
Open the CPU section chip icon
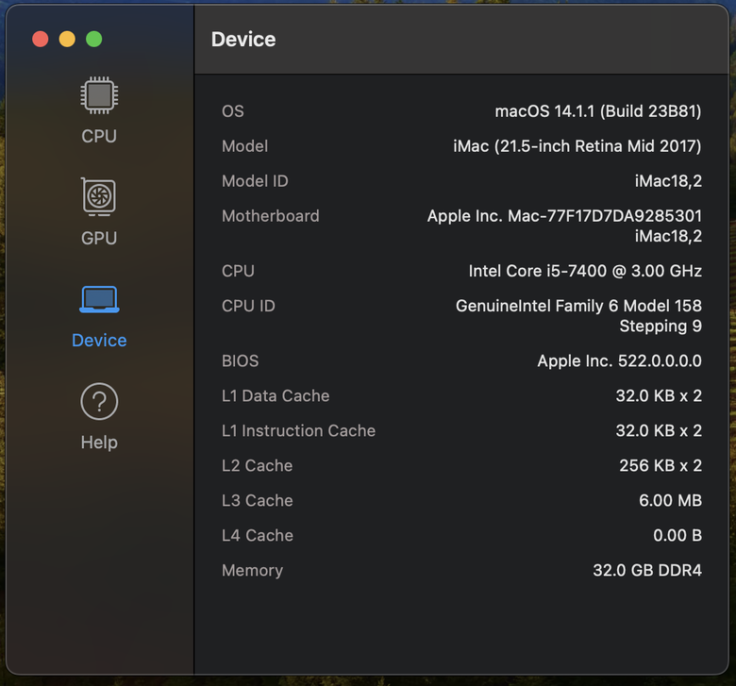99,95
